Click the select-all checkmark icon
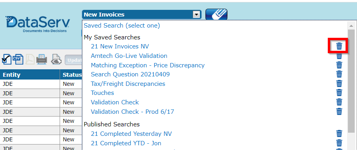Viewport: 357px width, 150px height. click(6, 60)
